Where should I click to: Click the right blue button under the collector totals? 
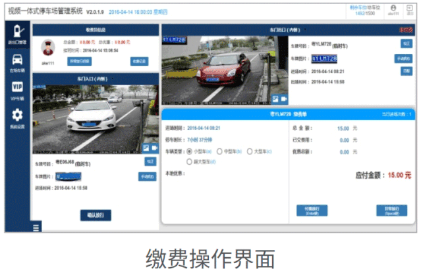click(140, 61)
